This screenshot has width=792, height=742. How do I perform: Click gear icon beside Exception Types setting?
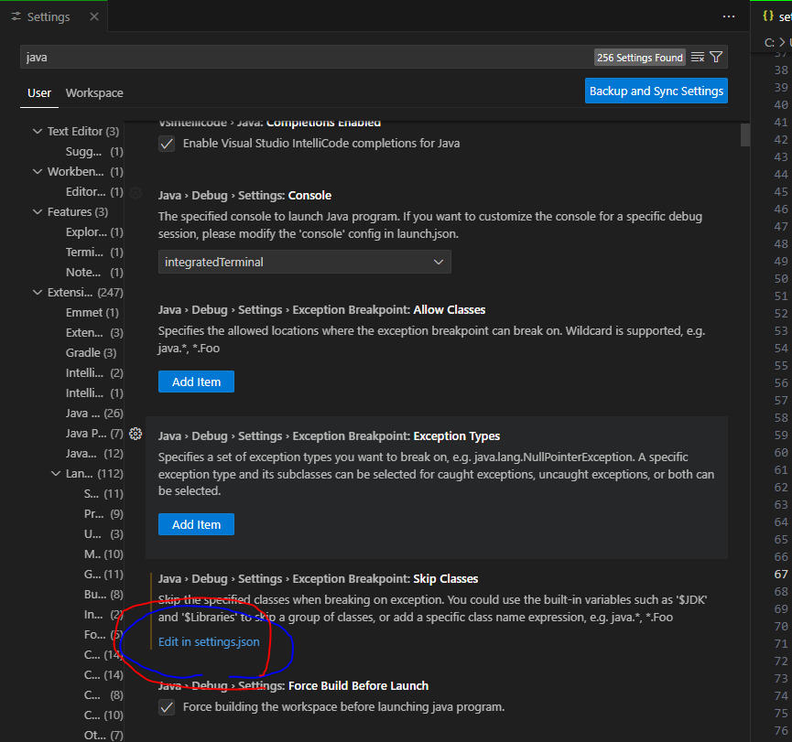pos(136,433)
